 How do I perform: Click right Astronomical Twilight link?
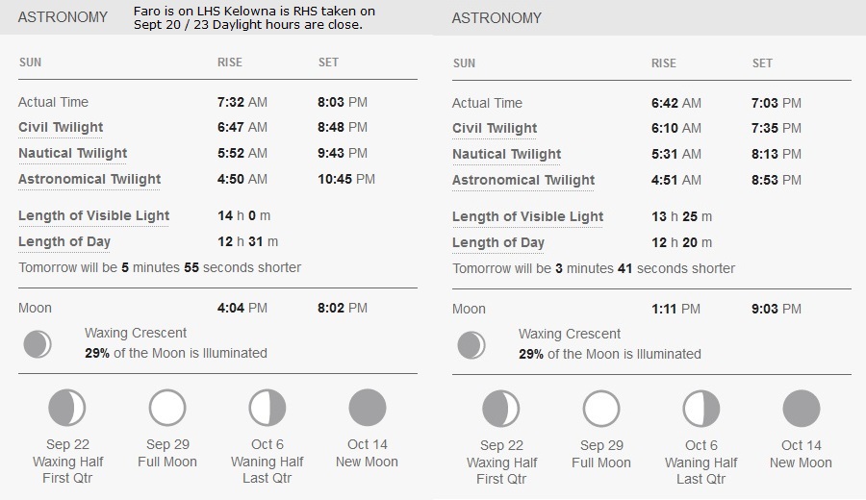523,181
